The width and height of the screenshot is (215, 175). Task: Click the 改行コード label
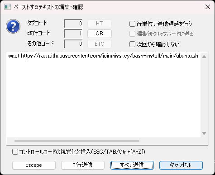(x=39, y=33)
